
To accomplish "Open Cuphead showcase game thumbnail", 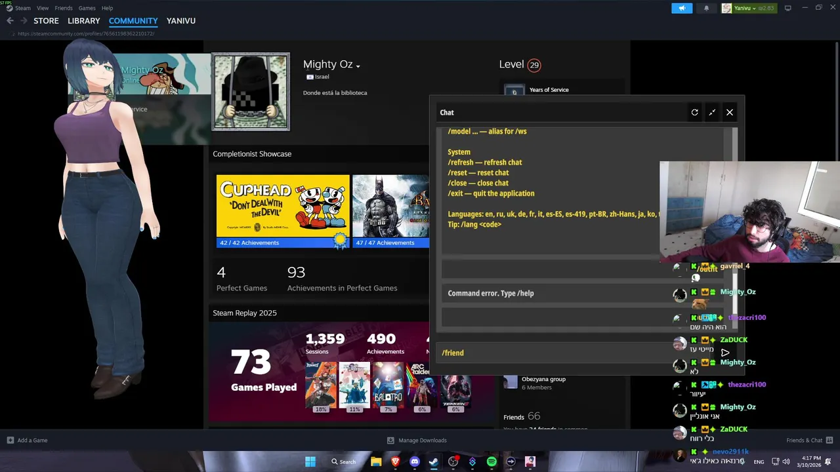I will tap(283, 206).
